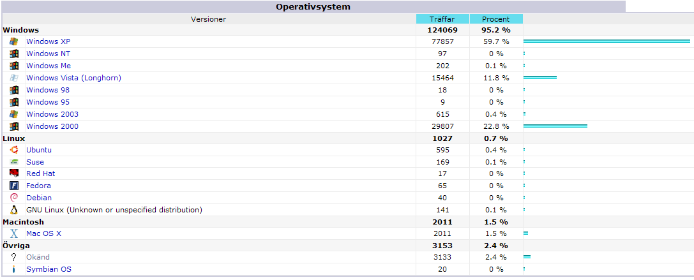Click the Suse hits value 169
The width and height of the screenshot is (694, 280).
pyautogui.click(x=442, y=162)
